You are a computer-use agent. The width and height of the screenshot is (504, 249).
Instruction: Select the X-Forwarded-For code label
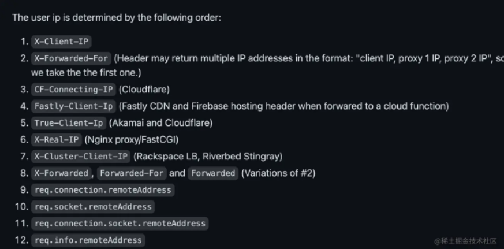[x=71, y=58]
